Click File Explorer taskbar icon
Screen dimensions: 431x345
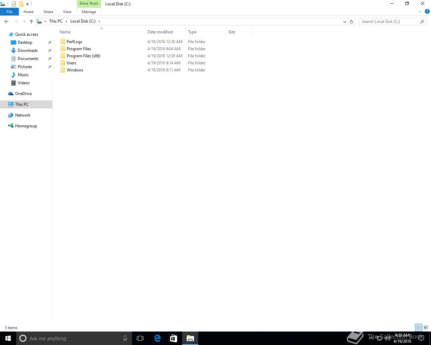[x=190, y=338]
